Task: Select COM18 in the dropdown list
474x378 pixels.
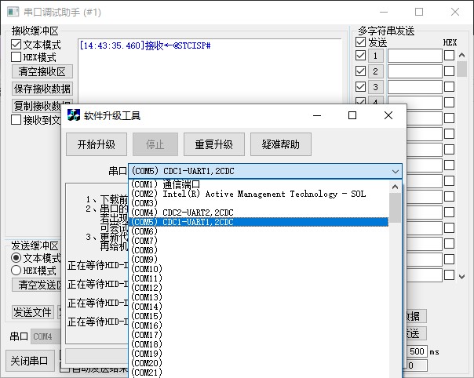Action: tap(259, 343)
